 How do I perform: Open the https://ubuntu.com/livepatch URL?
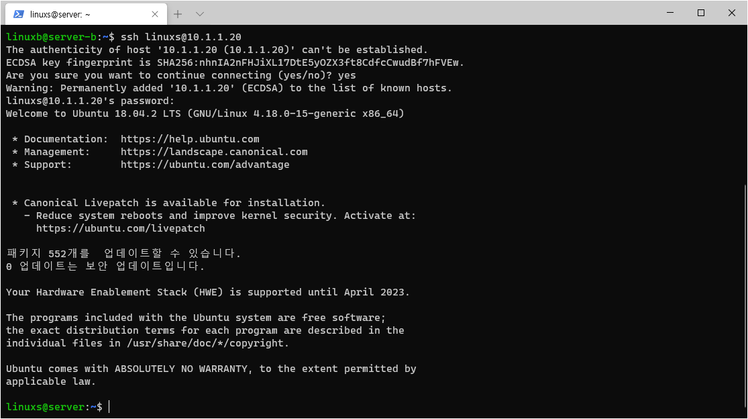click(120, 228)
